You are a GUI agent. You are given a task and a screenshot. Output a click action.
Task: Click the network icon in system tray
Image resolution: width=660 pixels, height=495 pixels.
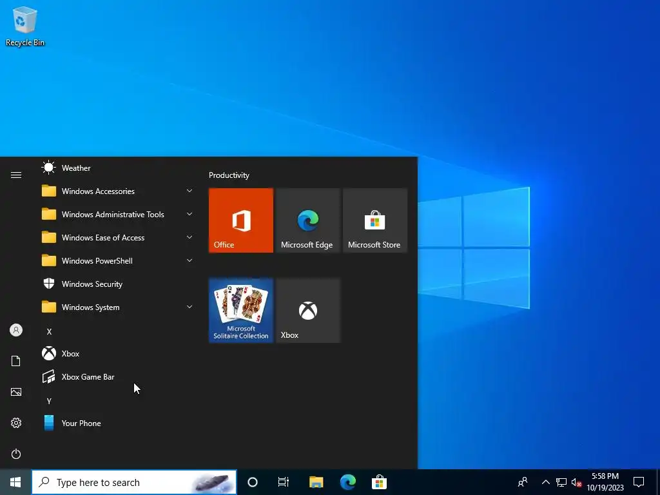[x=561, y=482]
